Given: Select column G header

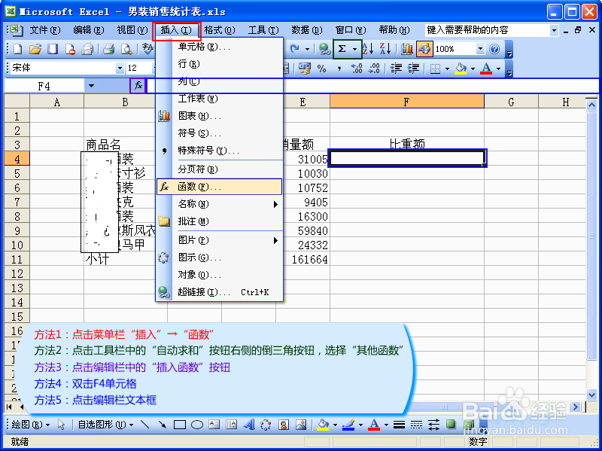Looking at the screenshot, I should click(x=512, y=102).
